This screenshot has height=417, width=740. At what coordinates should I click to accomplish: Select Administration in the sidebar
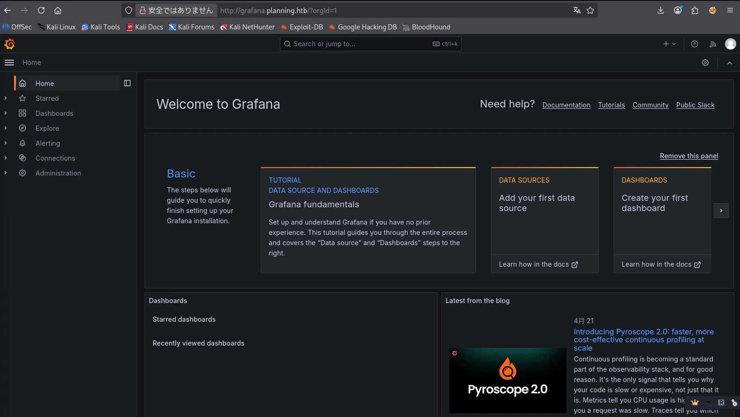(x=58, y=173)
